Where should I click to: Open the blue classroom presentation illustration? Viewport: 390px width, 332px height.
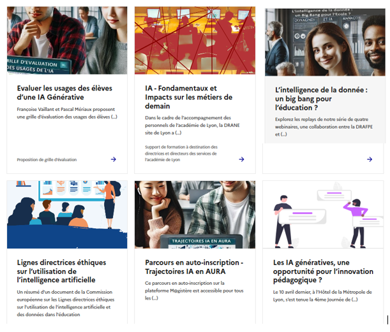(x=67, y=215)
